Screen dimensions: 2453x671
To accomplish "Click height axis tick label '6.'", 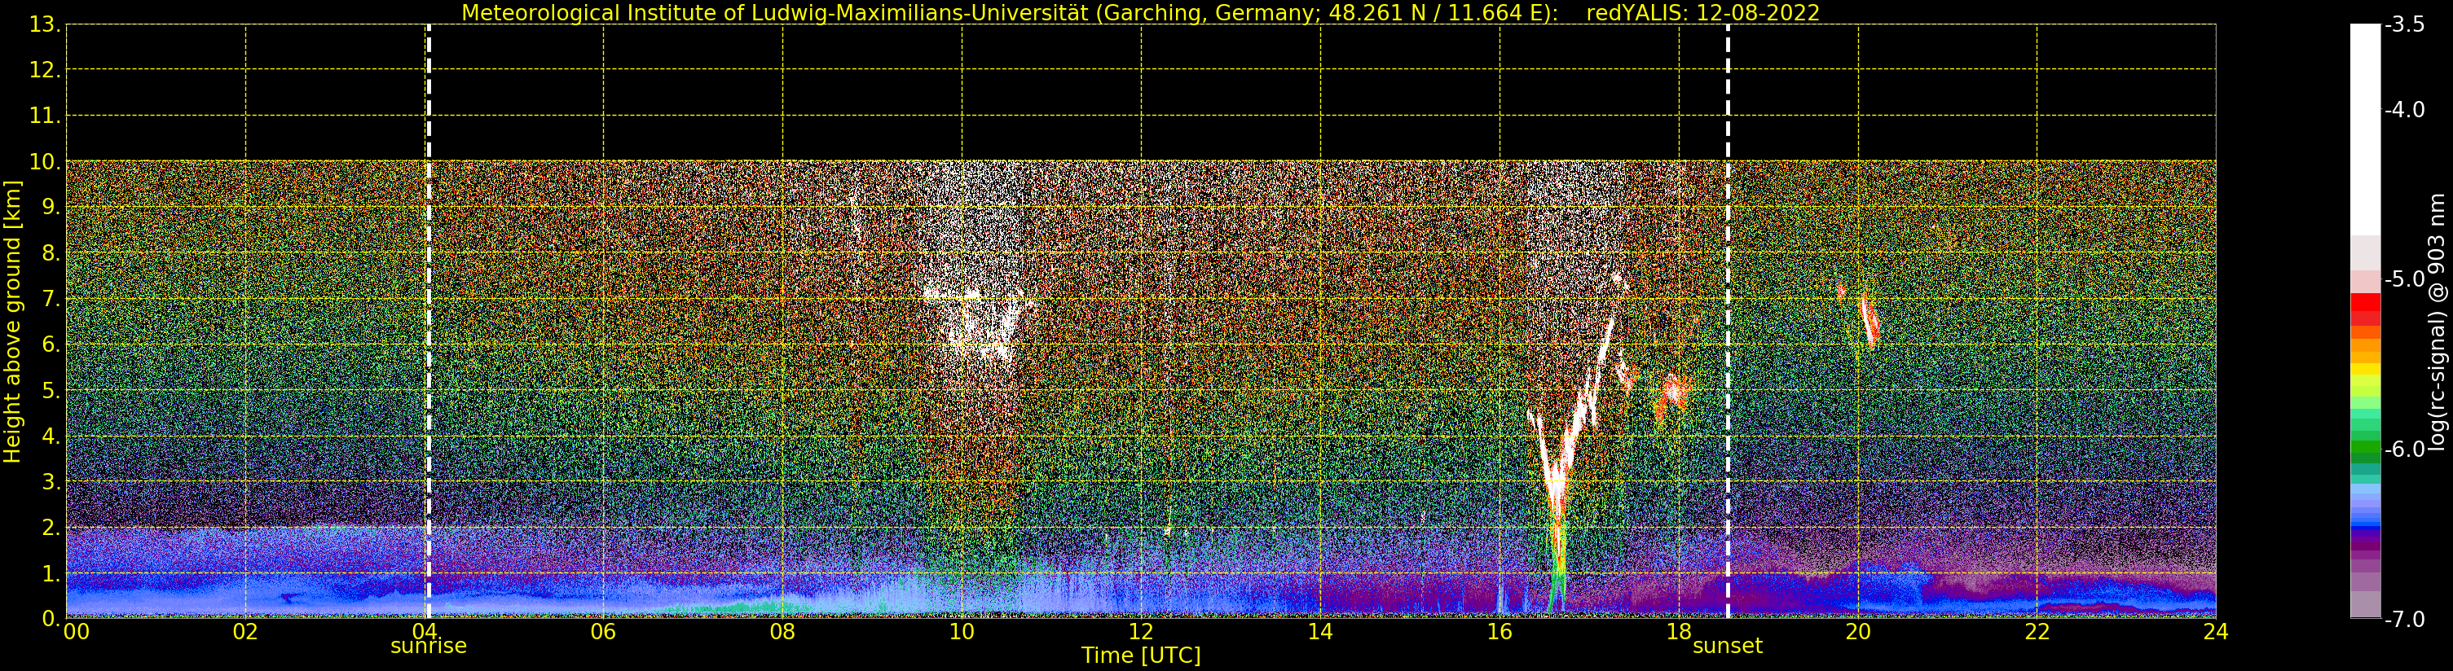I will [x=50, y=344].
